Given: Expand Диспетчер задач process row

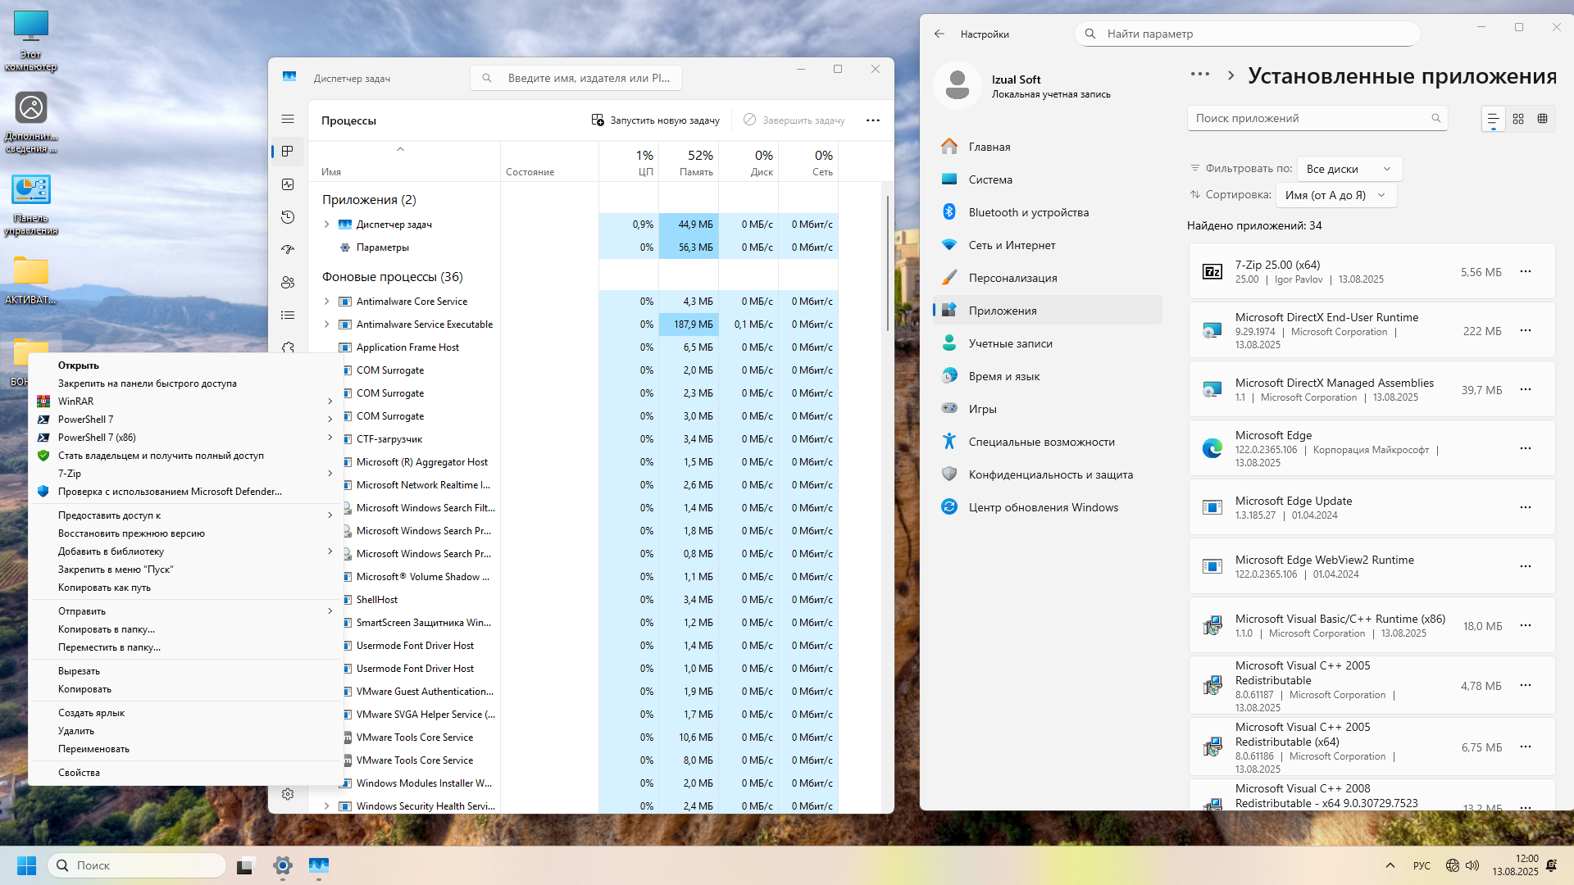Looking at the screenshot, I should tap(326, 225).
